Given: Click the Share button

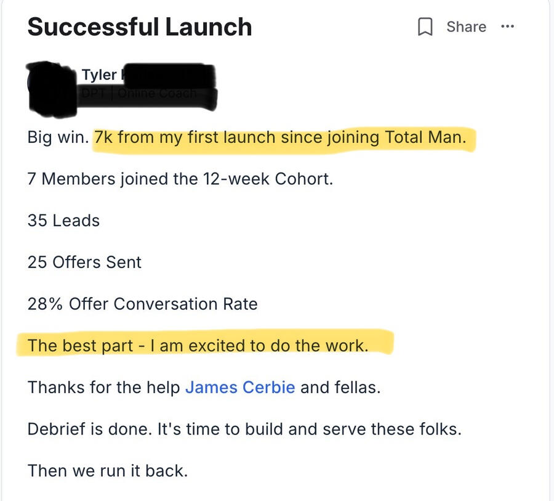Looking at the screenshot, I should [466, 26].
